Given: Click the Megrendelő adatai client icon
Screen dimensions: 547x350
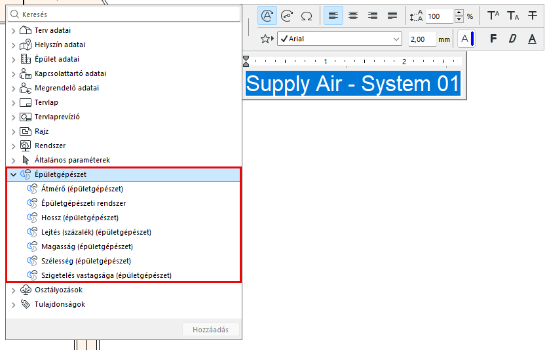Looking at the screenshot, I should click(x=26, y=88).
